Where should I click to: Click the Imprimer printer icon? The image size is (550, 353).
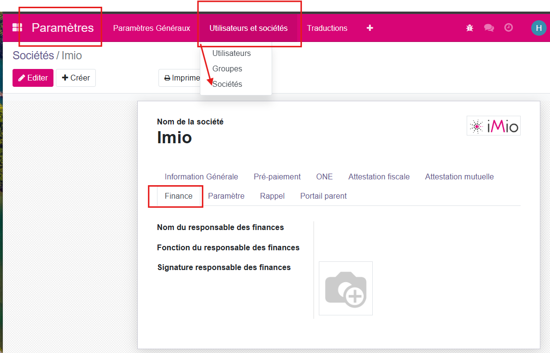(x=168, y=78)
